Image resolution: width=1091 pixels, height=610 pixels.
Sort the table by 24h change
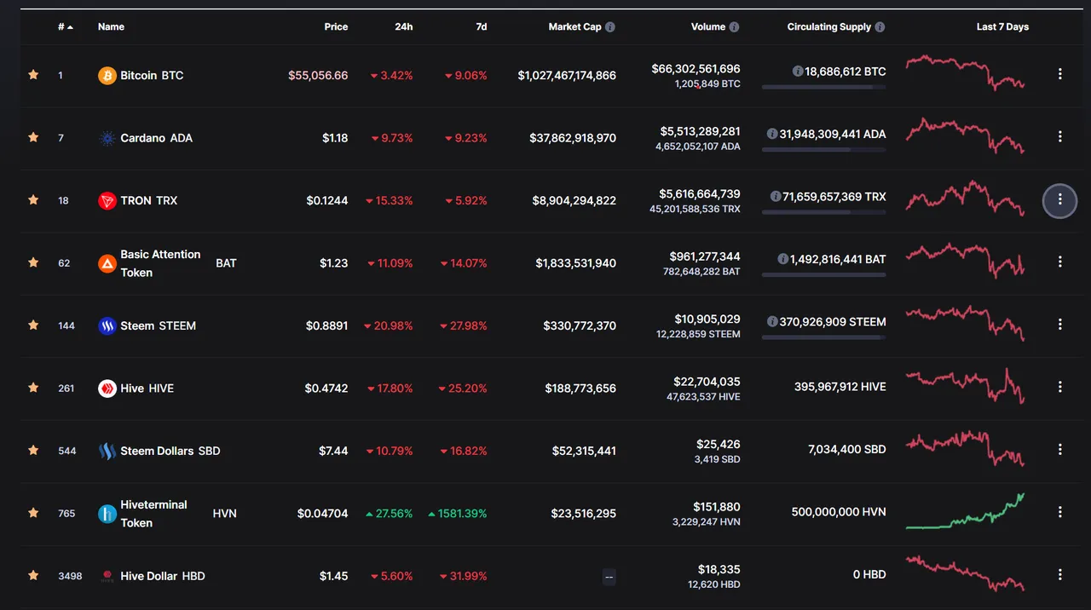[404, 27]
